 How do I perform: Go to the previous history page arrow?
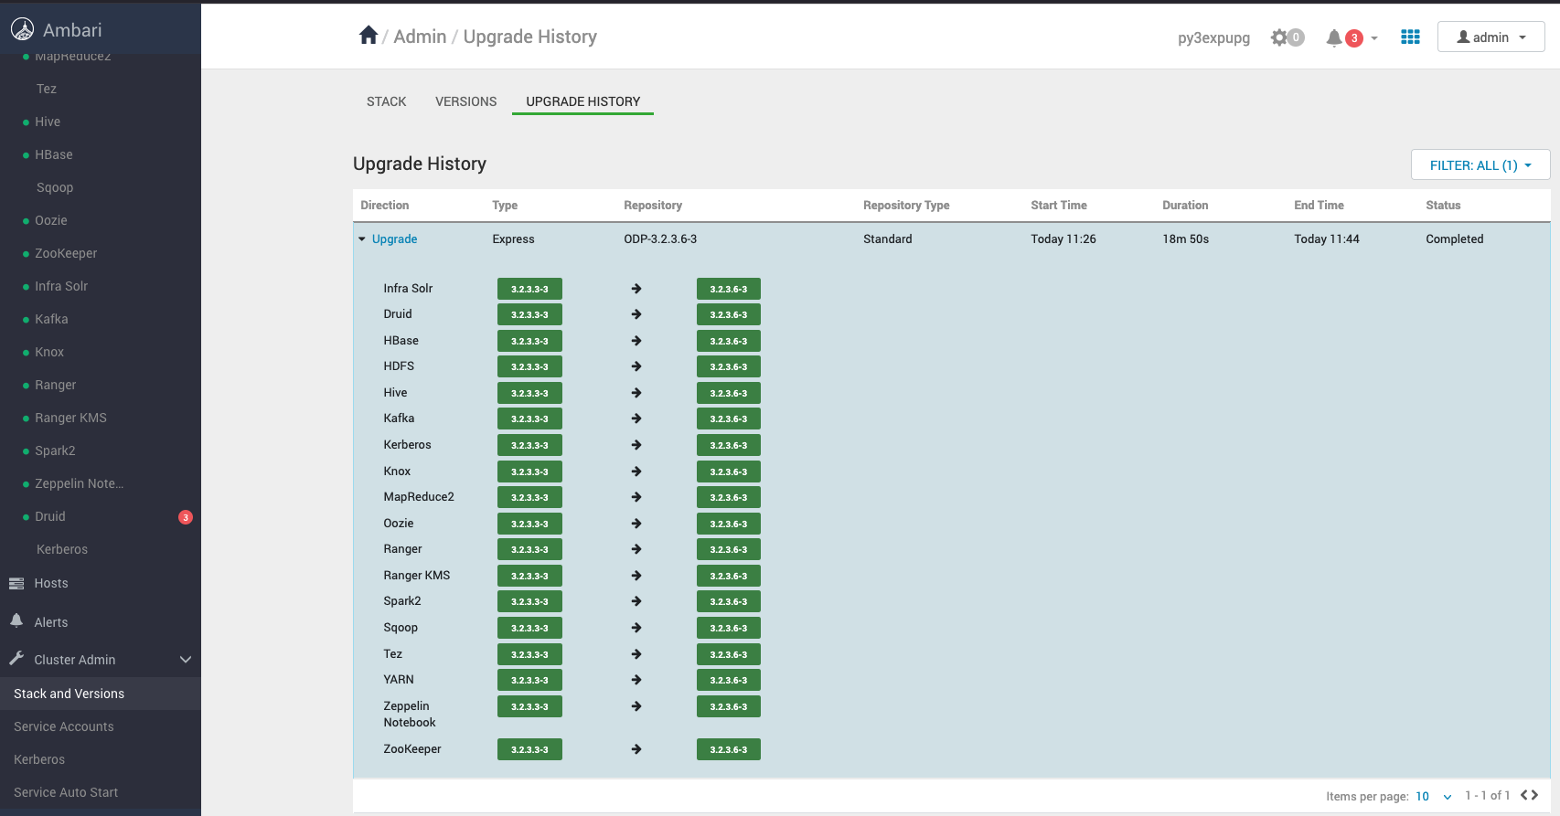[x=1524, y=795]
